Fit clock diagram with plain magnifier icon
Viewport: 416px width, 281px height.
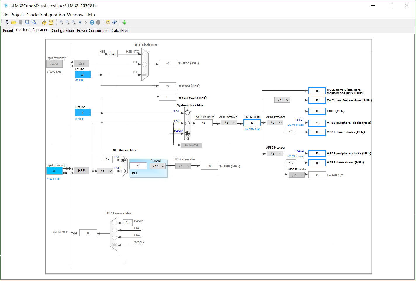tap(67, 22)
